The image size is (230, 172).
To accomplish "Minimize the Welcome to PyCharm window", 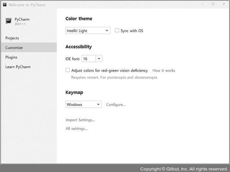I will 202,4.
